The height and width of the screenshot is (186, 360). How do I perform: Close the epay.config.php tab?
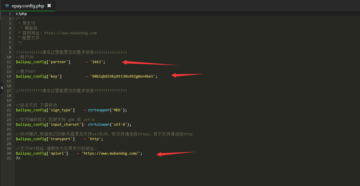click(x=49, y=6)
